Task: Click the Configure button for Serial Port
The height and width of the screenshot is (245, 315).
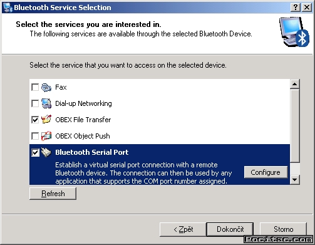Action: click(266, 172)
